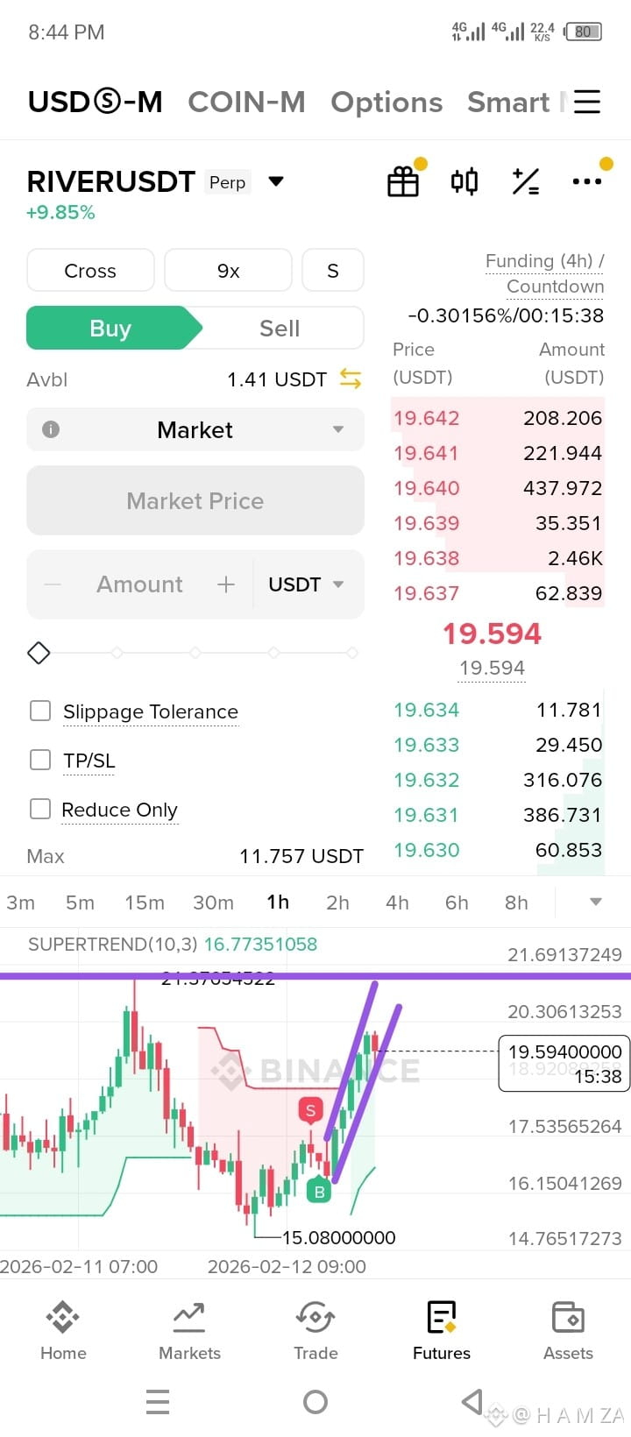Screen dimensions: 631x1437
Task: Open the plus/percent calculator icon
Action: [x=526, y=181]
